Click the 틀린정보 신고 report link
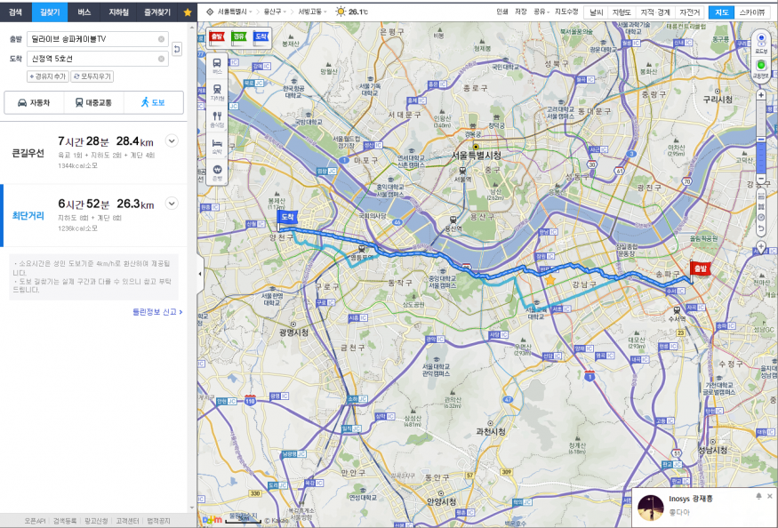Image resolution: width=778 pixels, height=528 pixels. click(157, 312)
